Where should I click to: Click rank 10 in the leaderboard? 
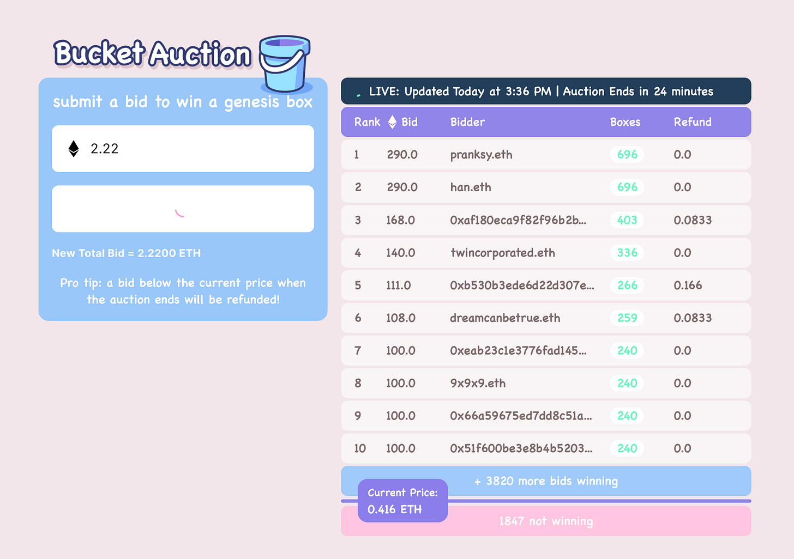[x=360, y=449]
